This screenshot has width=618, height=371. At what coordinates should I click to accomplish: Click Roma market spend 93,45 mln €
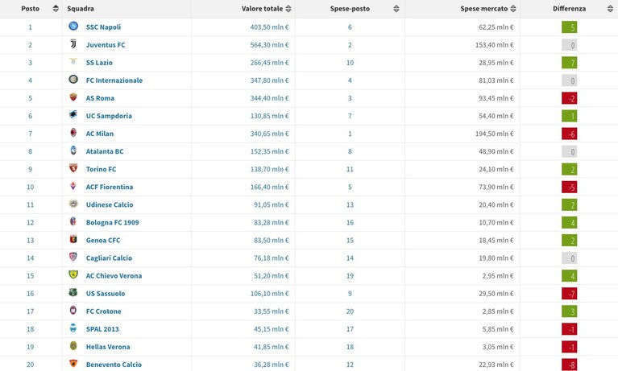click(496, 98)
